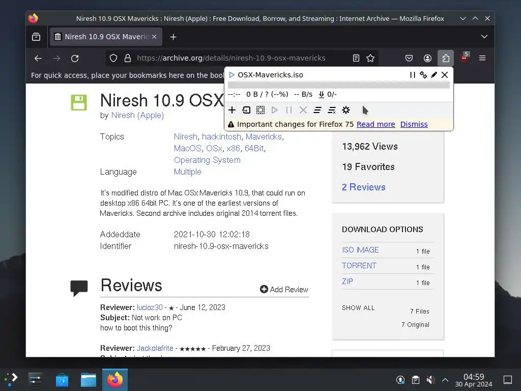Toggle reader view in address bar
The height and width of the screenshot is (391, 521).
pyautogui.click(x=356, y=58)
